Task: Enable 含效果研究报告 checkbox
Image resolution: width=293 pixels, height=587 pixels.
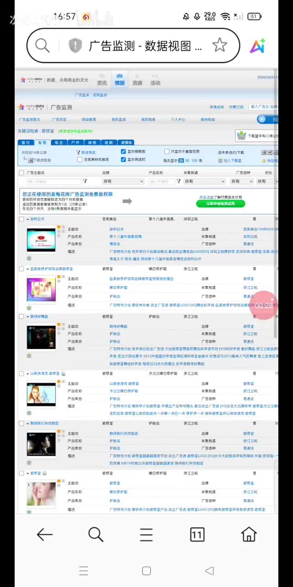Action: click(80, 160)
